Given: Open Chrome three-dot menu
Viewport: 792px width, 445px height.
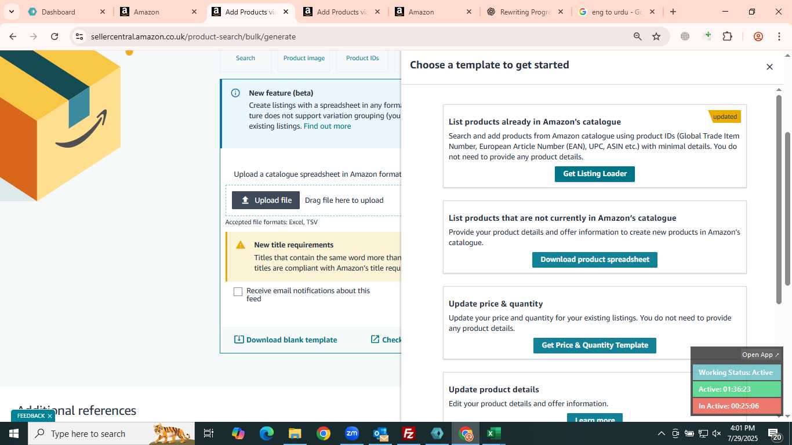Looking at the screenshot, I should coord(779,37).
